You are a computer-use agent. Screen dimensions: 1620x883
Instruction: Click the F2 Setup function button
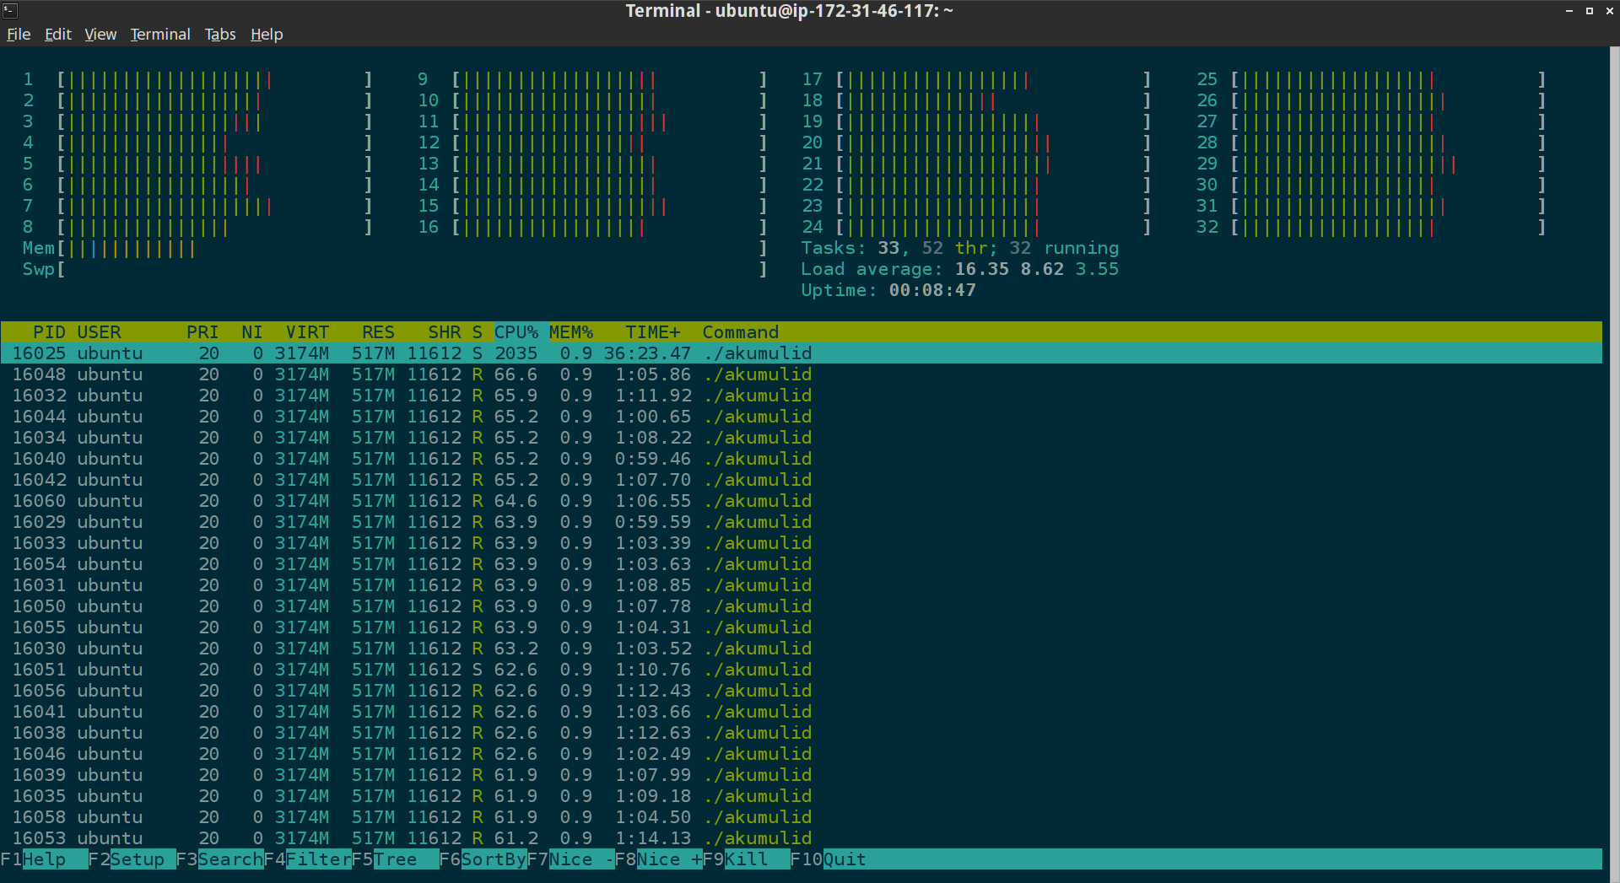point(132,859)
